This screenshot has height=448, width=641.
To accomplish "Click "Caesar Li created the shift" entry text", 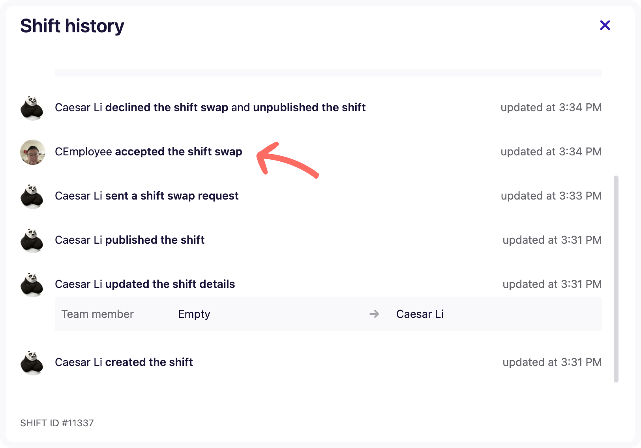I will pyautogui.click(x=124, y=362).
